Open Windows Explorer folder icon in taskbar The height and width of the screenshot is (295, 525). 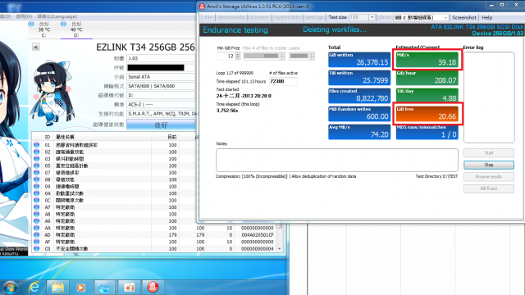(x=57, y=288)
